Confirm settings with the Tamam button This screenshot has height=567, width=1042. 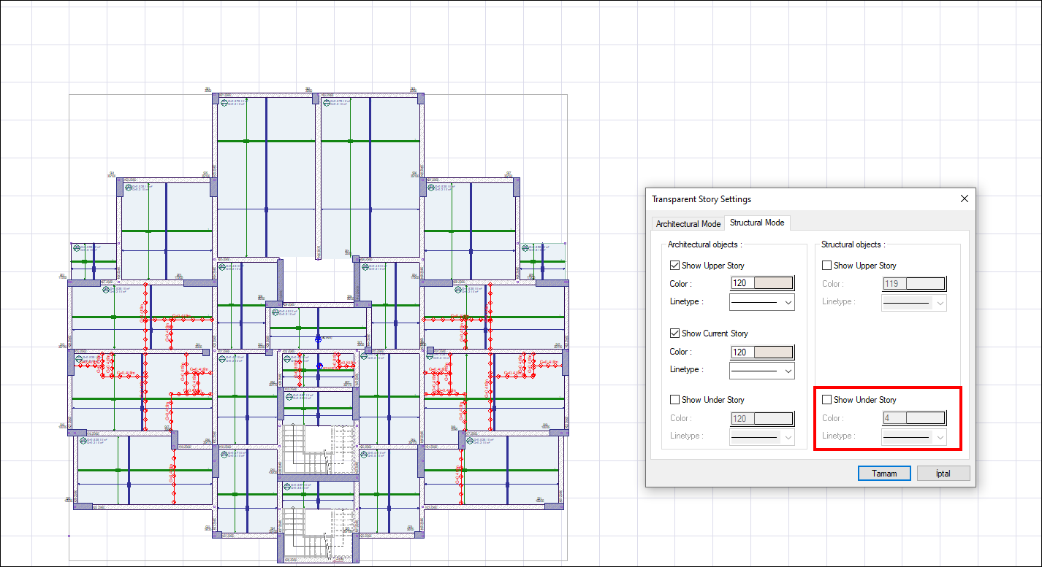pyautogui.click(x=884, y=474)
